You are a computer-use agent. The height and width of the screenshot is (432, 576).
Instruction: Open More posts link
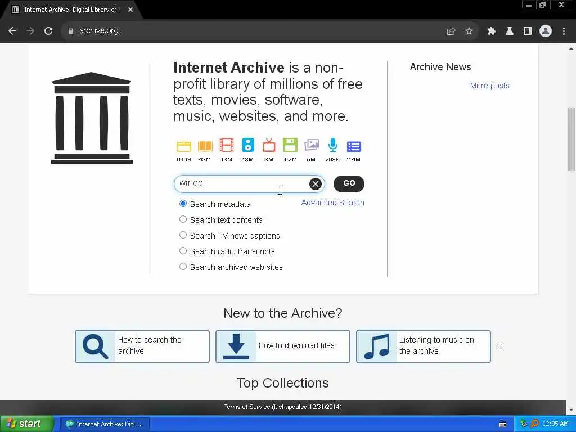coord(490,85)
